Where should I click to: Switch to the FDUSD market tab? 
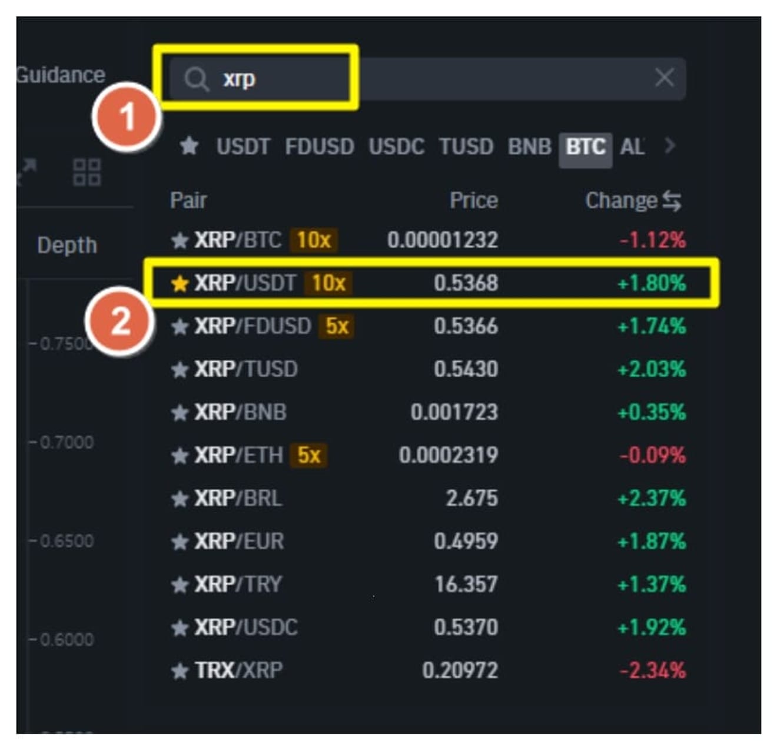pyautogui.click(x=319, y=147)
